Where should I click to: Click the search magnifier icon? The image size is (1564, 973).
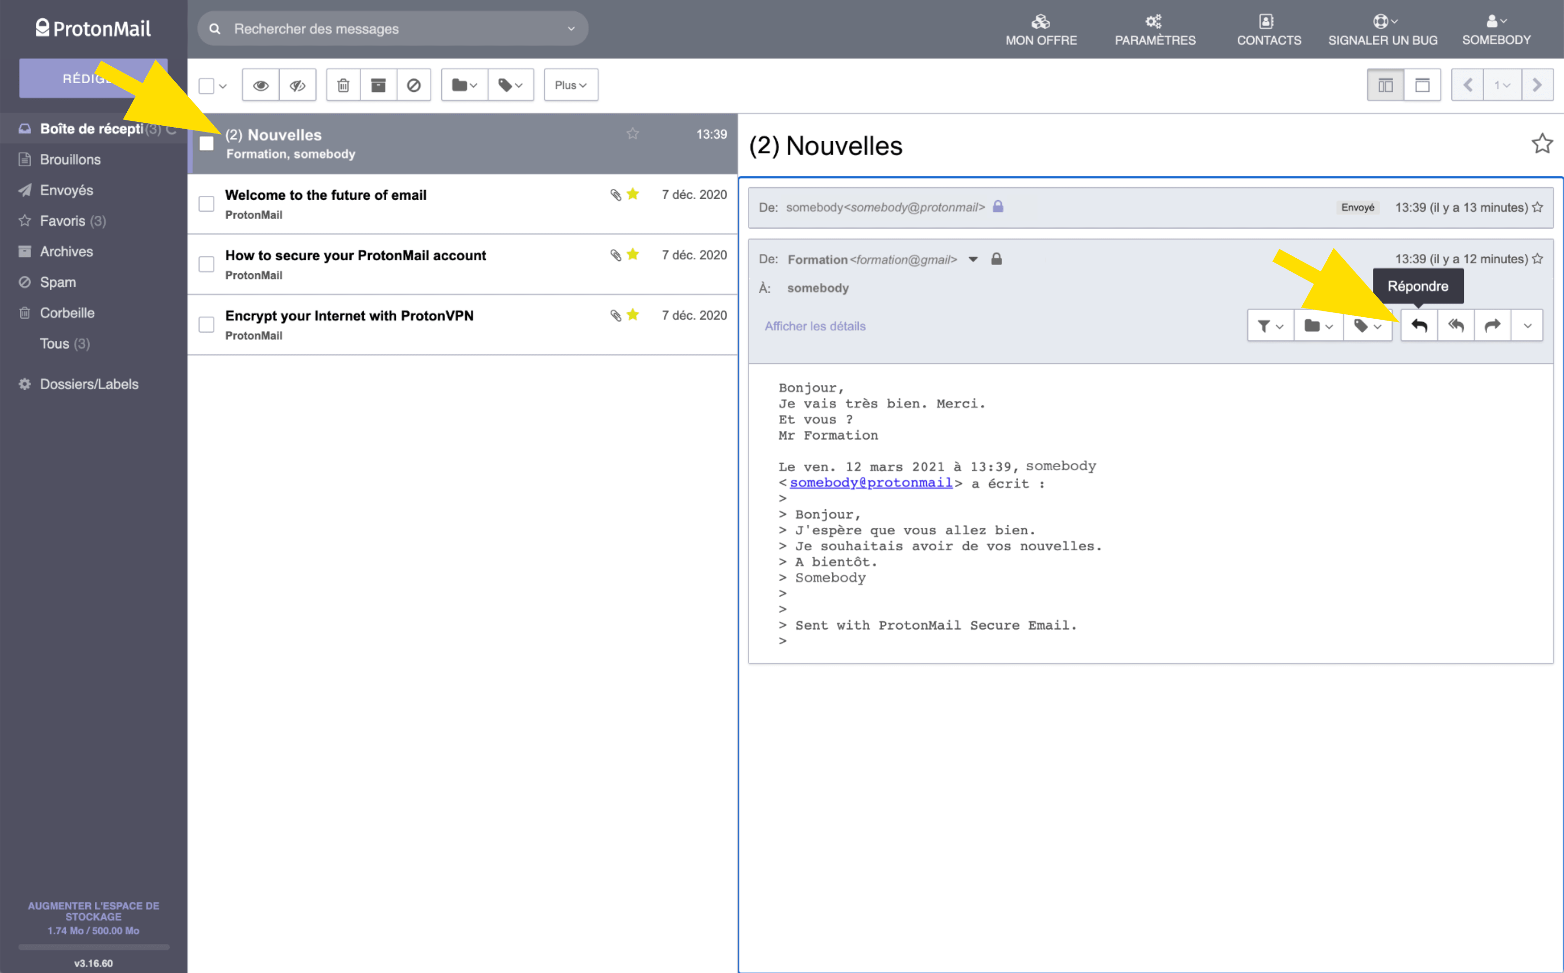pyautogui.click(x=215, y=29)
